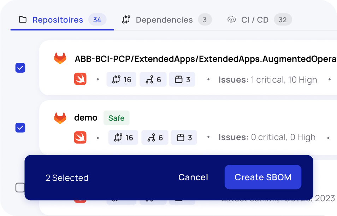
Task: Open the Repositoires tab
Action: pyautogui.click(x=58, y=20)
